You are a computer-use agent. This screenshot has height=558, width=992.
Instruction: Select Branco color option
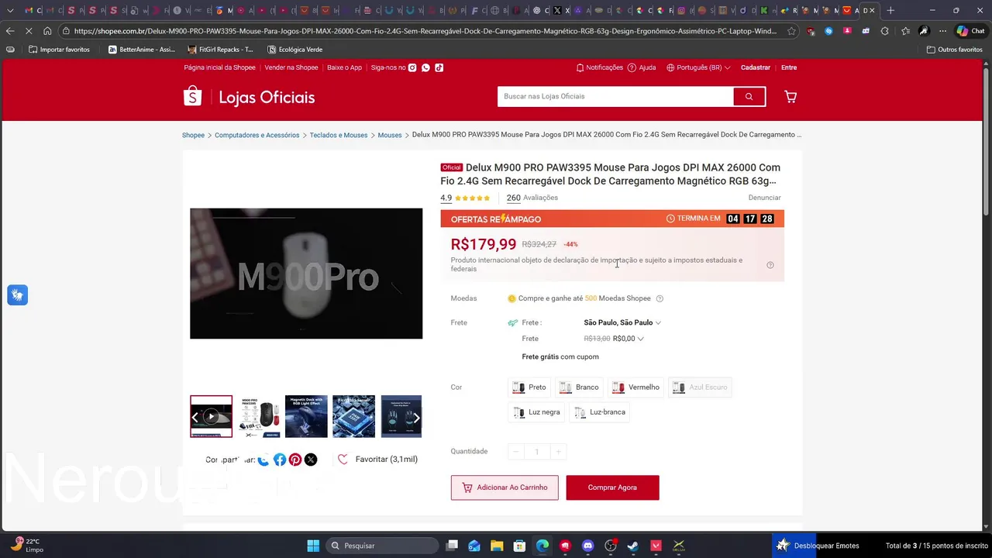coord(580,387)
